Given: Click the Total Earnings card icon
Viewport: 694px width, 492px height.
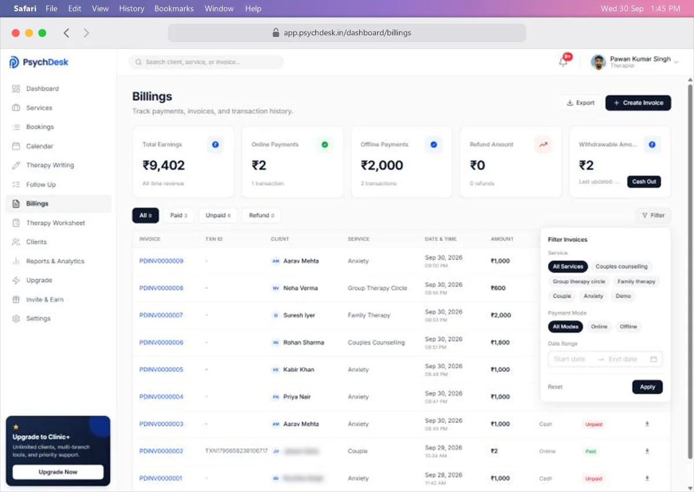Looking at the screenshot, I should pos(215,144).
